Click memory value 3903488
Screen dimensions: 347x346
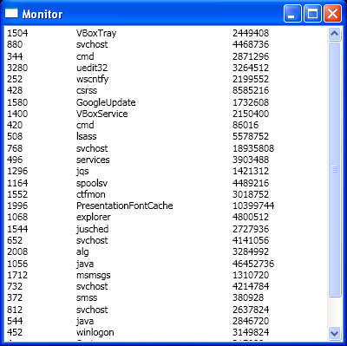pyautogui.click(x=251, y=160)
